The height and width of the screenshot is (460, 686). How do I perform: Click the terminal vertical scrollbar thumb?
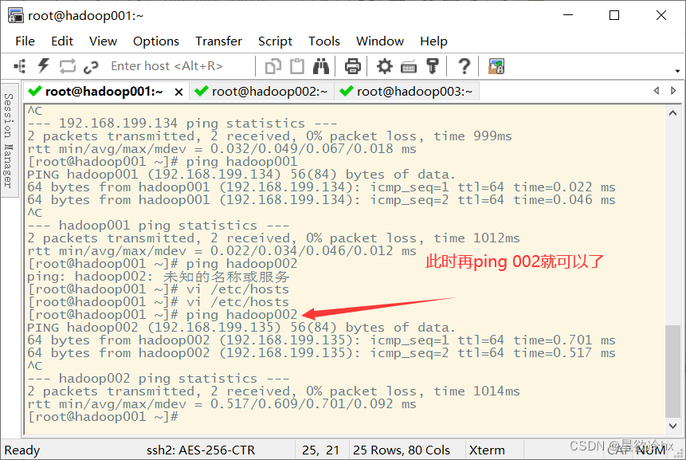pos(672,371)
